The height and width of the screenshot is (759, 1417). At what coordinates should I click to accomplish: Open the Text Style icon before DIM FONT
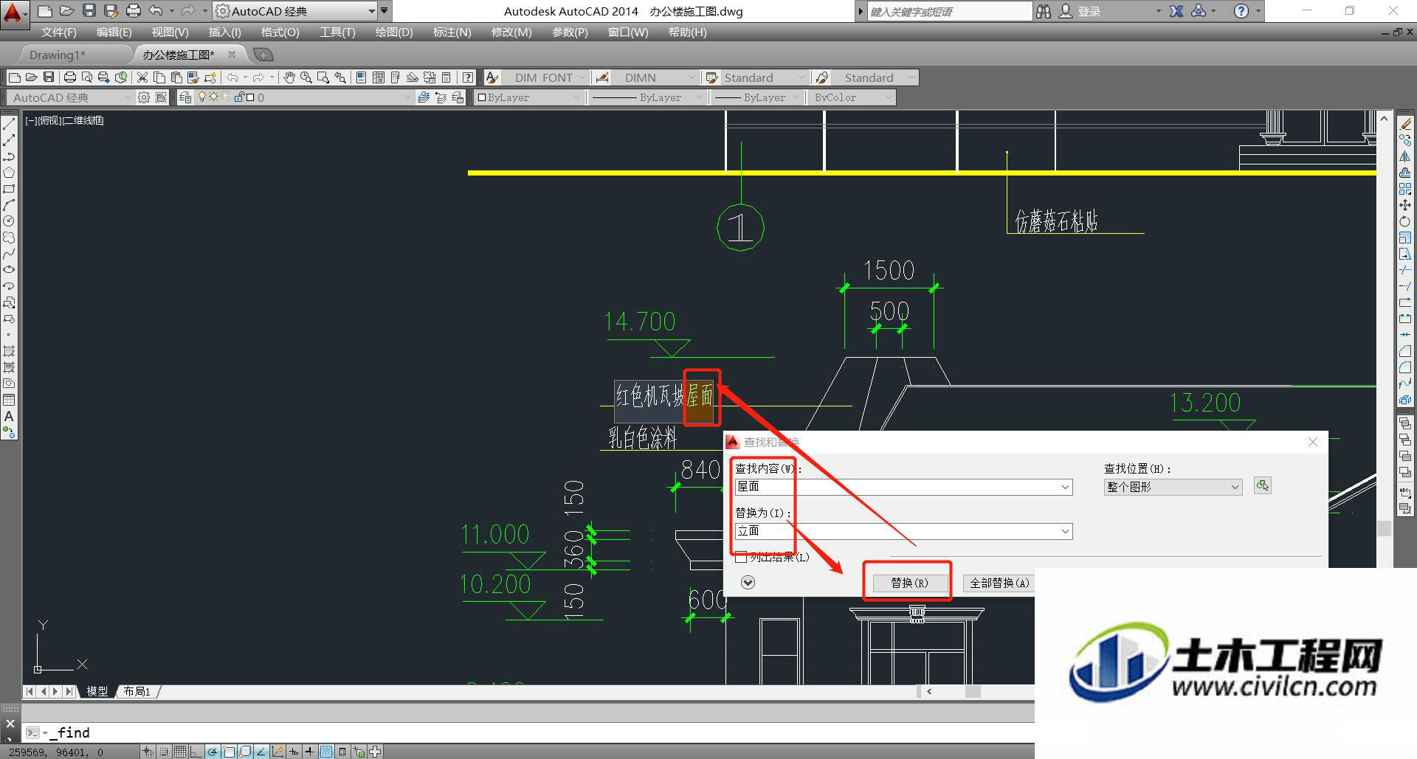[492, 77]
